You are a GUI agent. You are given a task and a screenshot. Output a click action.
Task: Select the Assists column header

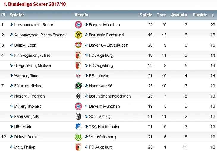pos(179,15)
